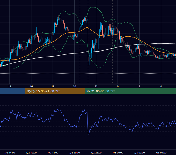
Task: Click the hour label 14 on the axis
Action: click(x=10, y=86)
